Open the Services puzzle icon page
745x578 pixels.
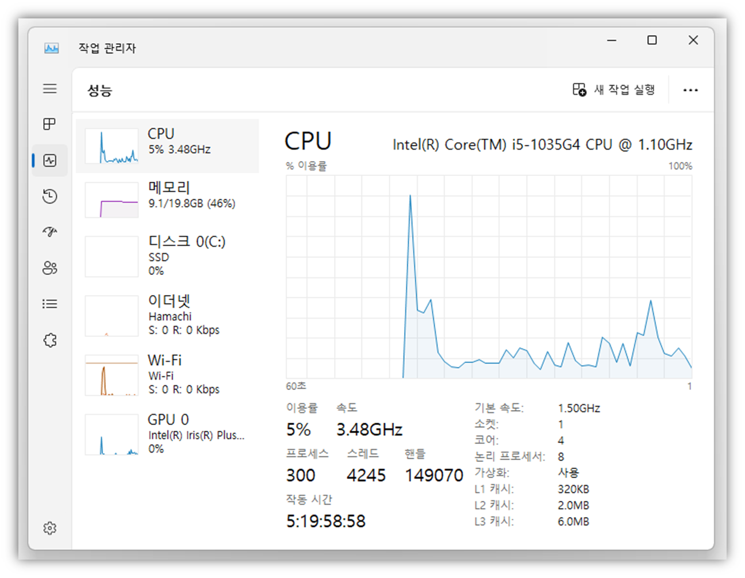pyautogui.click(x=50, y=340)
